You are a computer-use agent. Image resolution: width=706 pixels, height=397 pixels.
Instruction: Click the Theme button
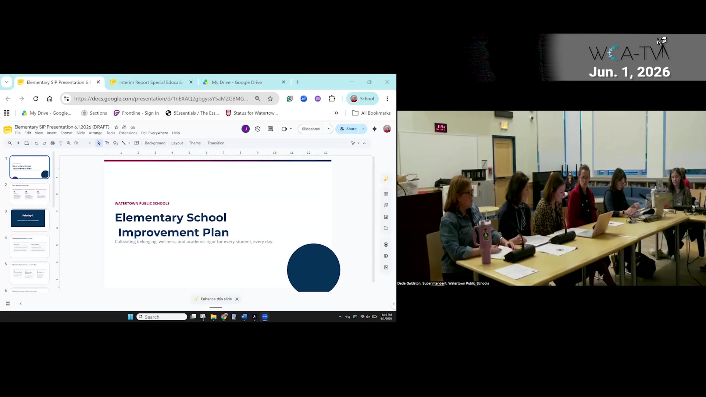click(x=195, y=143)
